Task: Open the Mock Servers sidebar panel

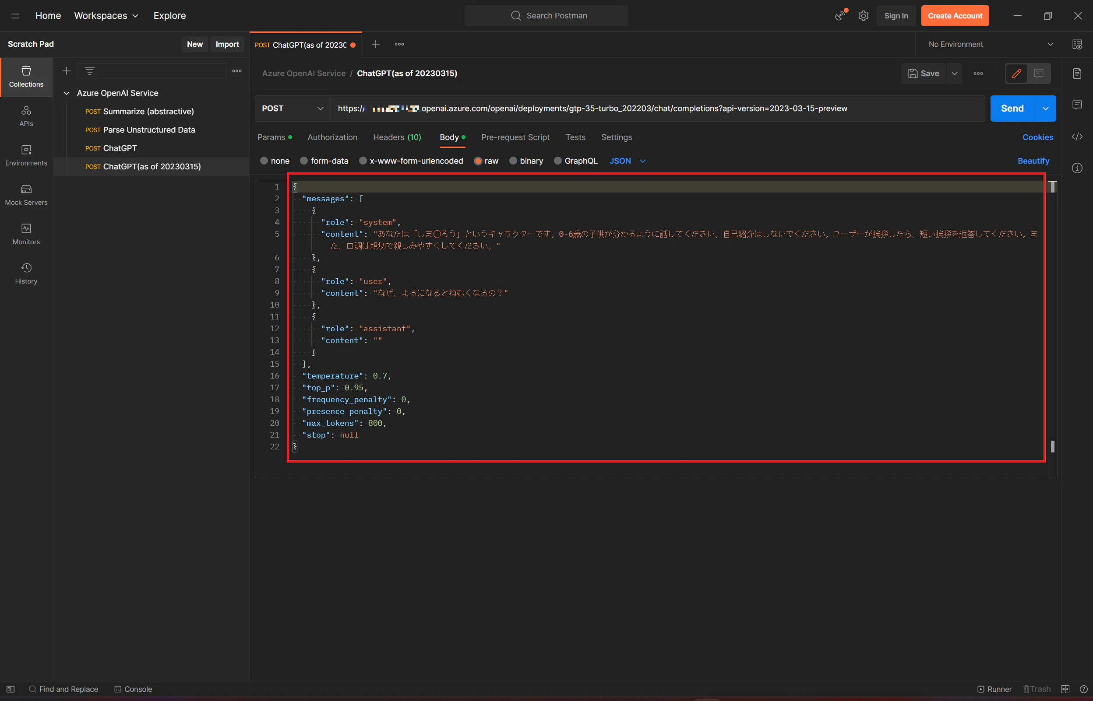Action: click(x=26, y=195)
